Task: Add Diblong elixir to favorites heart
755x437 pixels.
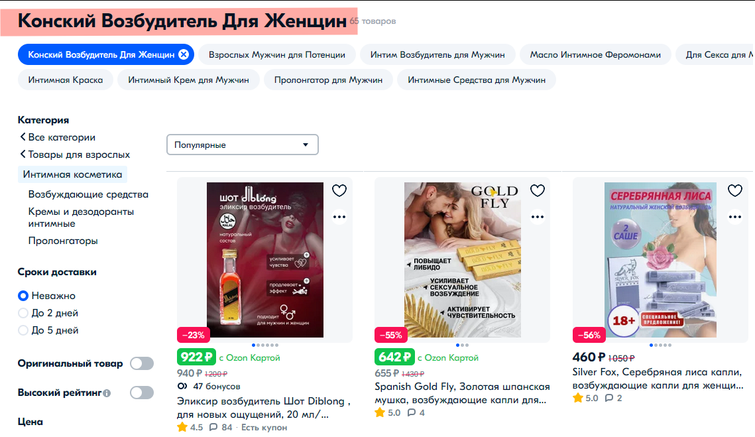Action: click(339, 191)
